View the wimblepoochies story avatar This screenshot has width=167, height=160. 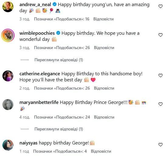[x=8, y=35]
